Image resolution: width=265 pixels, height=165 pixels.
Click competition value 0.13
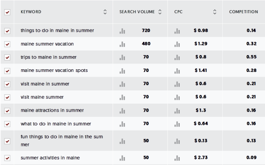[x=251, y=141]
